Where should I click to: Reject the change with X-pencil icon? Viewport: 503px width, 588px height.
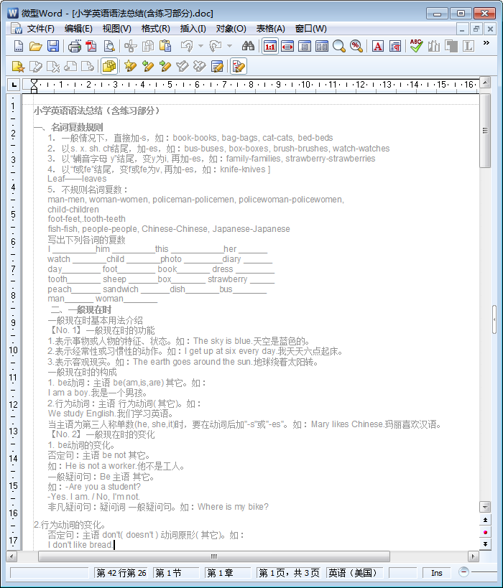click(x=200, y=66)
